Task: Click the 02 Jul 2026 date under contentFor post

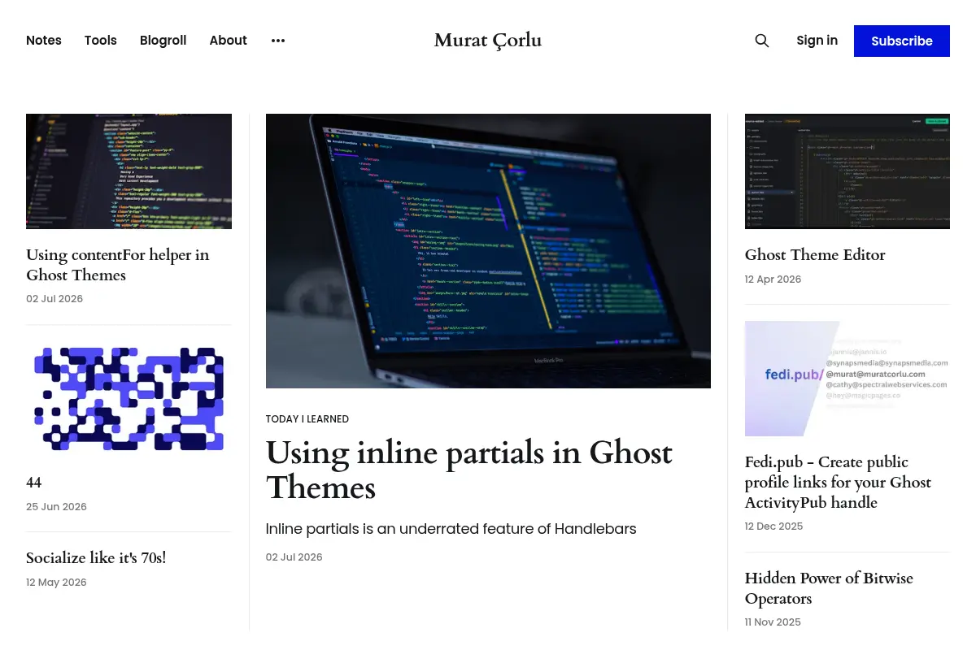Action: (x=54, y=299)
